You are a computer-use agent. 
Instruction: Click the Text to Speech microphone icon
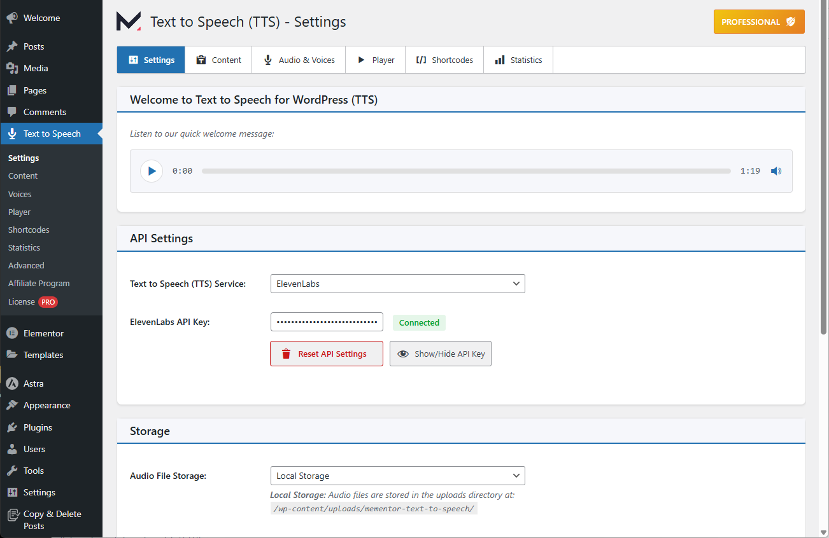[x=11, y=134]
